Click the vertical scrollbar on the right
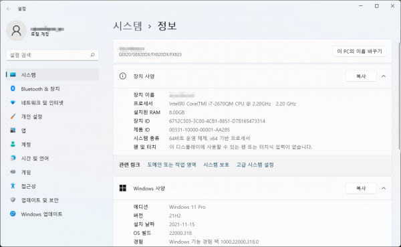 pyautogui.click(x=399, y=96)
